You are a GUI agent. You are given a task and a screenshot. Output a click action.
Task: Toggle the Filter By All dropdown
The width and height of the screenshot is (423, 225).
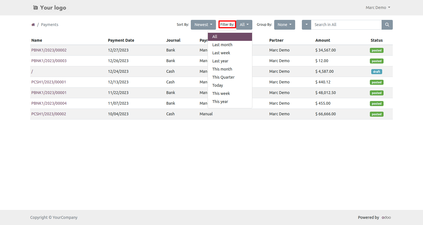click(244, 25)
